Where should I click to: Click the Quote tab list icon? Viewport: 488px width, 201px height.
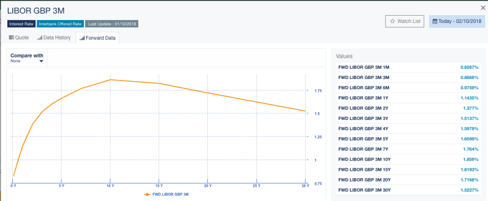(x=11, y=38)
